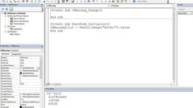Stop execution with the Reset icon

[109, 1]
